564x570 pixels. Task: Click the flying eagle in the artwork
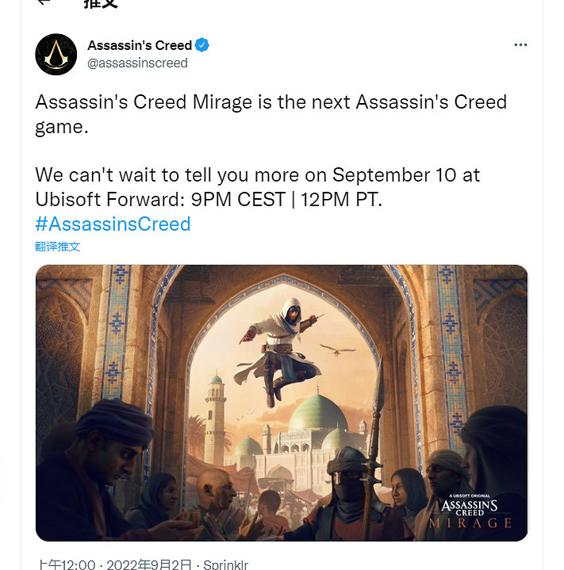337,347
